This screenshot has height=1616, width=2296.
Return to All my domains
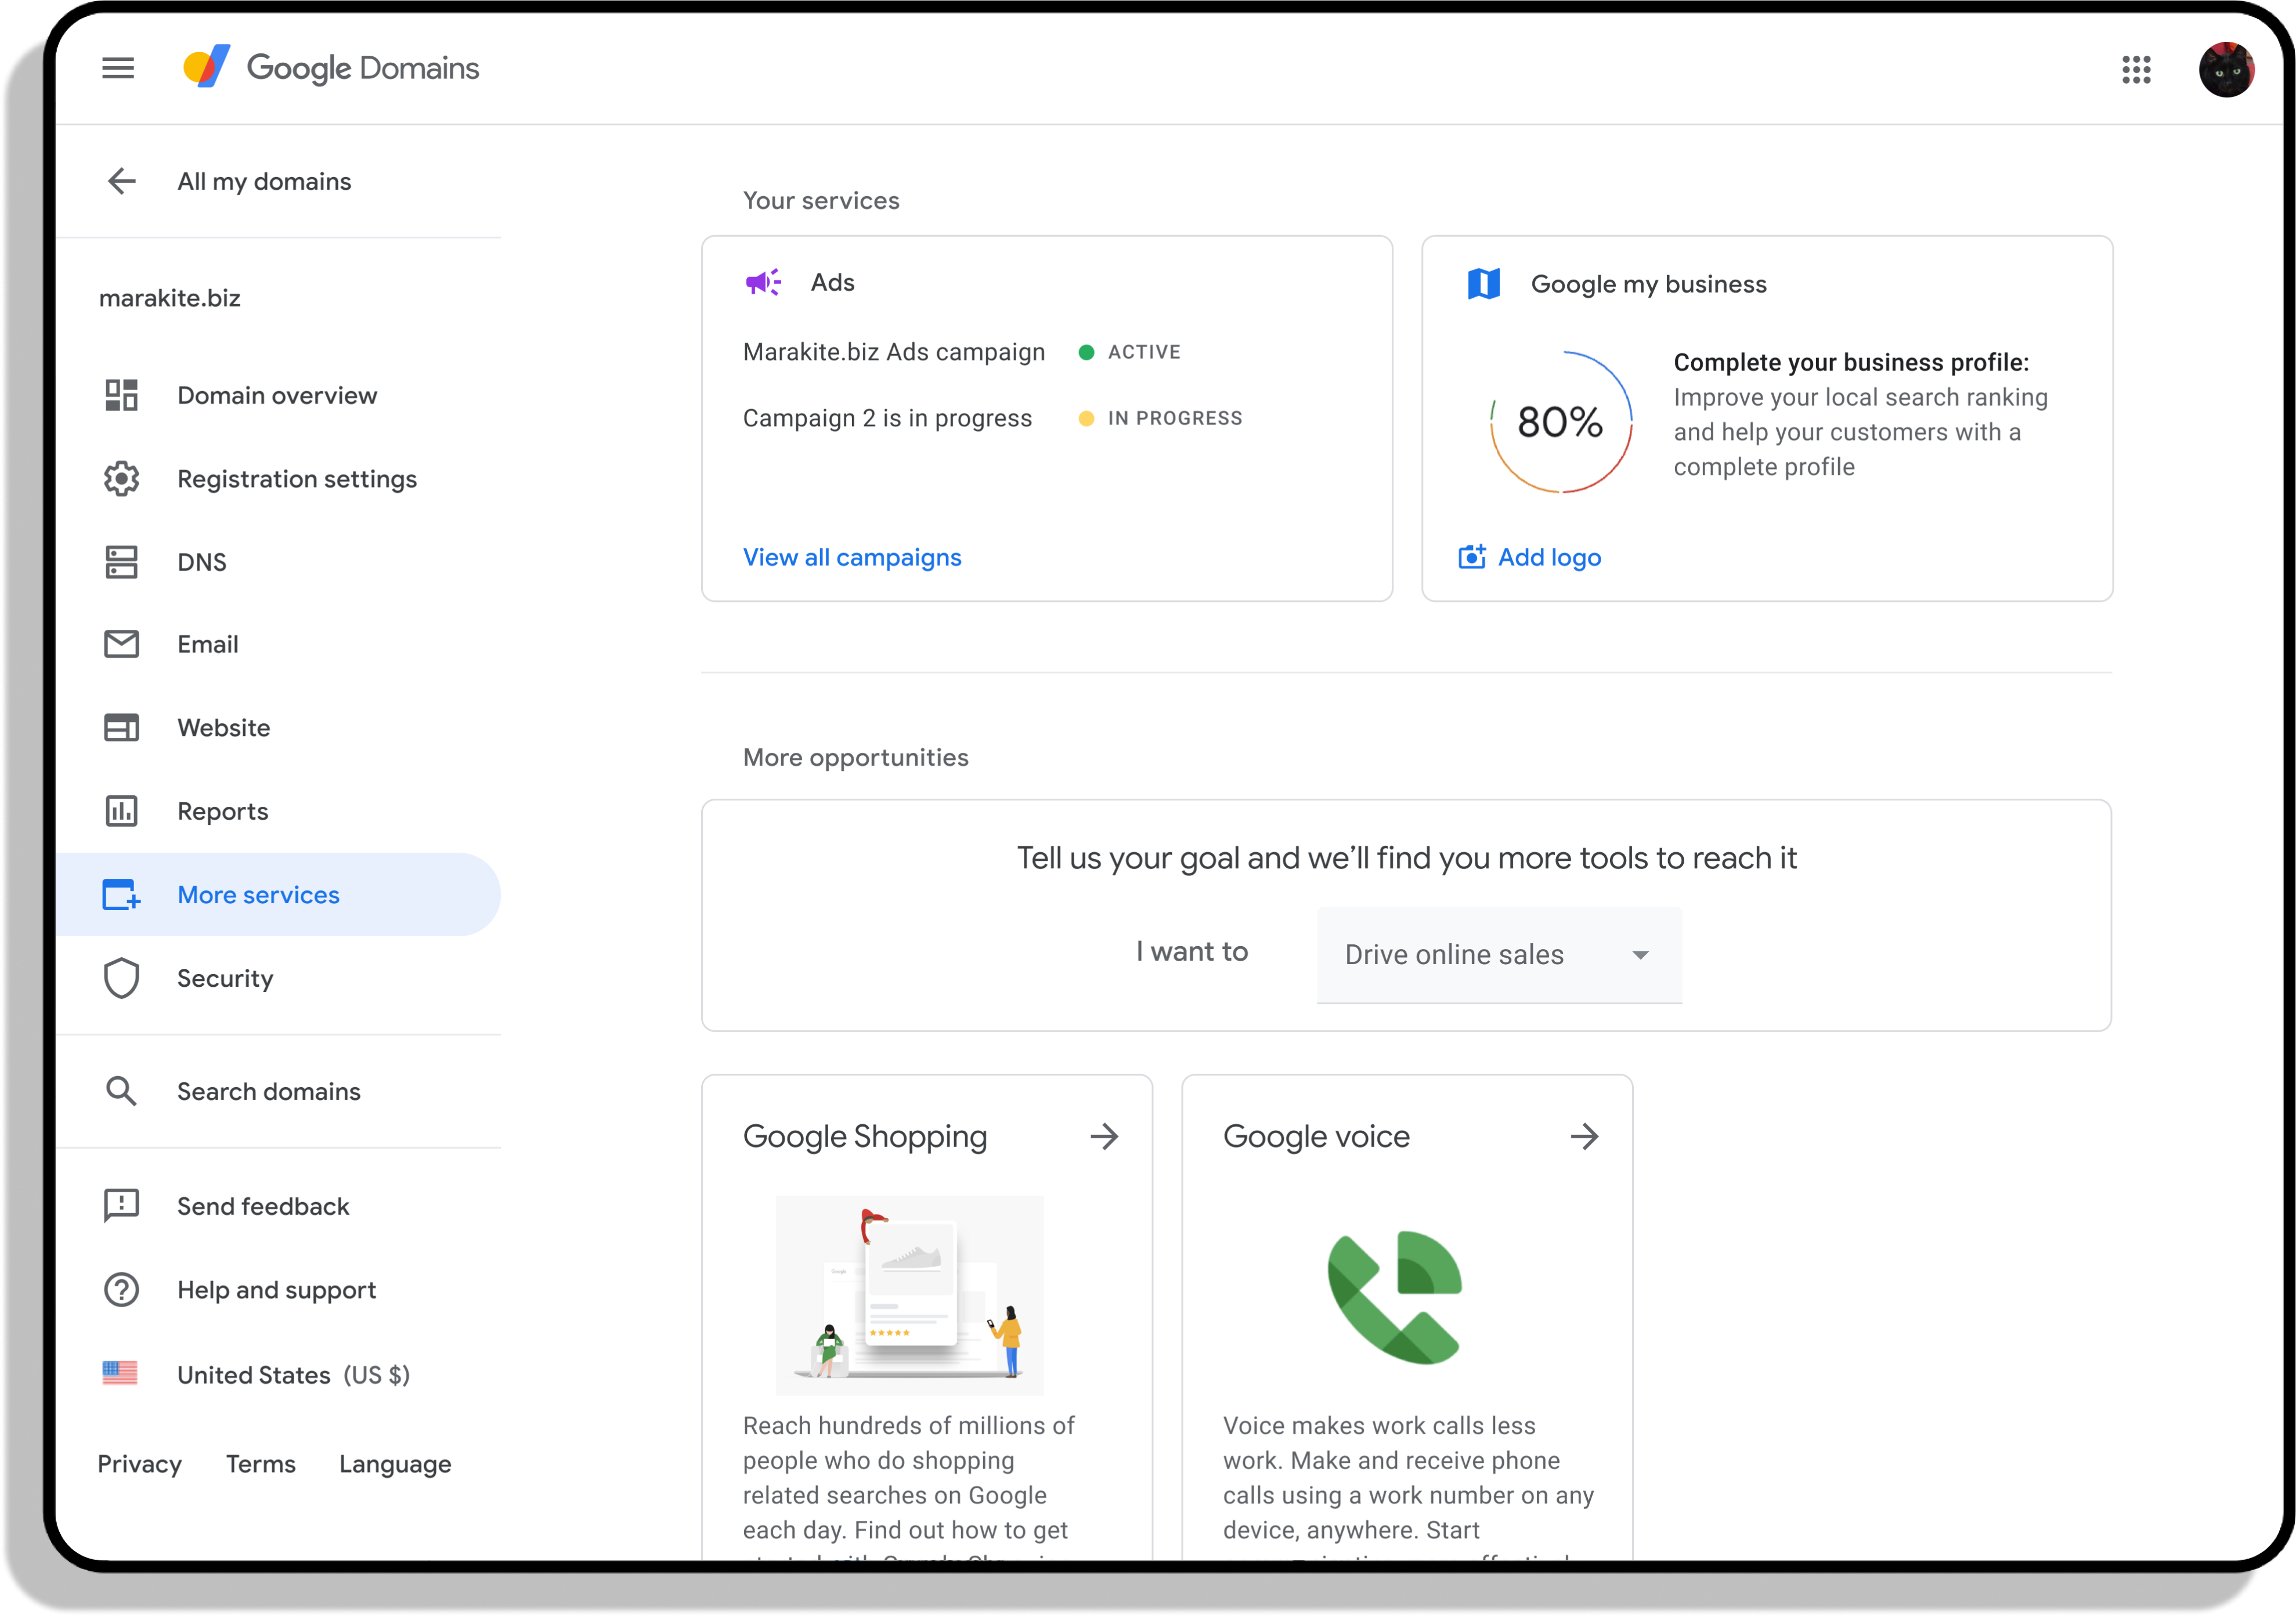(264, 181)
